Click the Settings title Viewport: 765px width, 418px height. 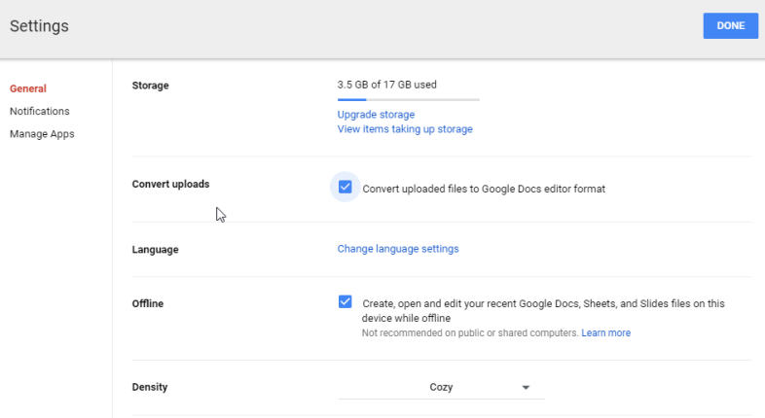(x=39, y=26)
